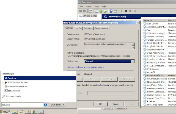Click the Stop Service square icon
Screen dimensions: 176x114
126,11
